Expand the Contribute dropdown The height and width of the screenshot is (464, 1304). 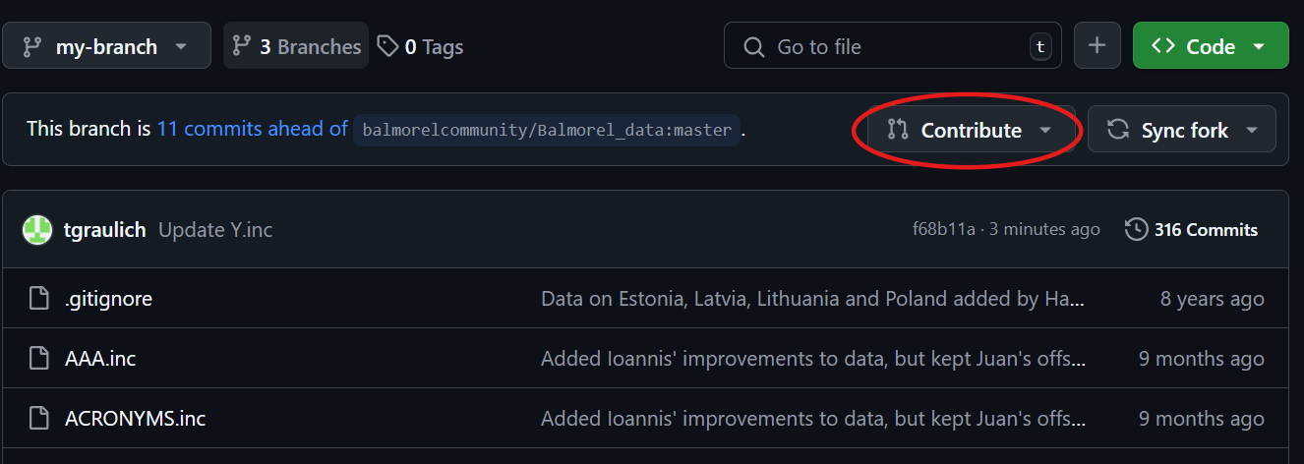point(971,130)
